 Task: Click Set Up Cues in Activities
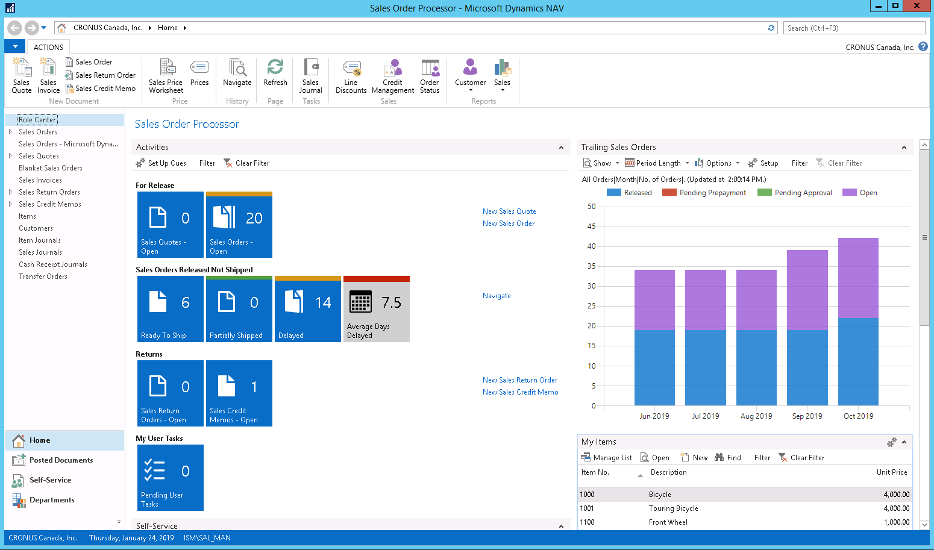[x=161, y=163]
